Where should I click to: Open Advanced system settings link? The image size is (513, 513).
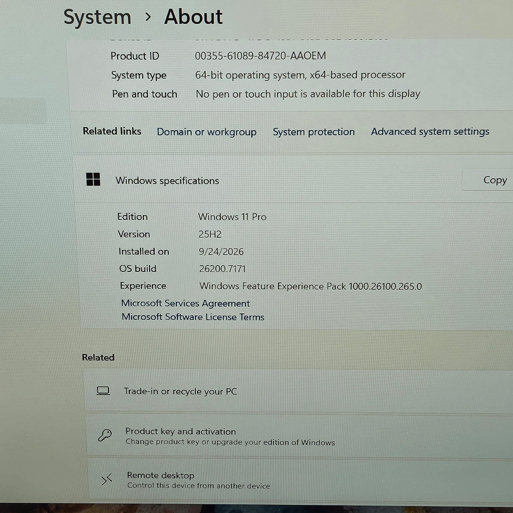(x=430, y=131)
